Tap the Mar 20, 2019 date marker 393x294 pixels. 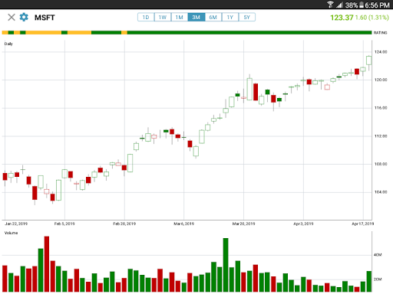pos(243,224)
